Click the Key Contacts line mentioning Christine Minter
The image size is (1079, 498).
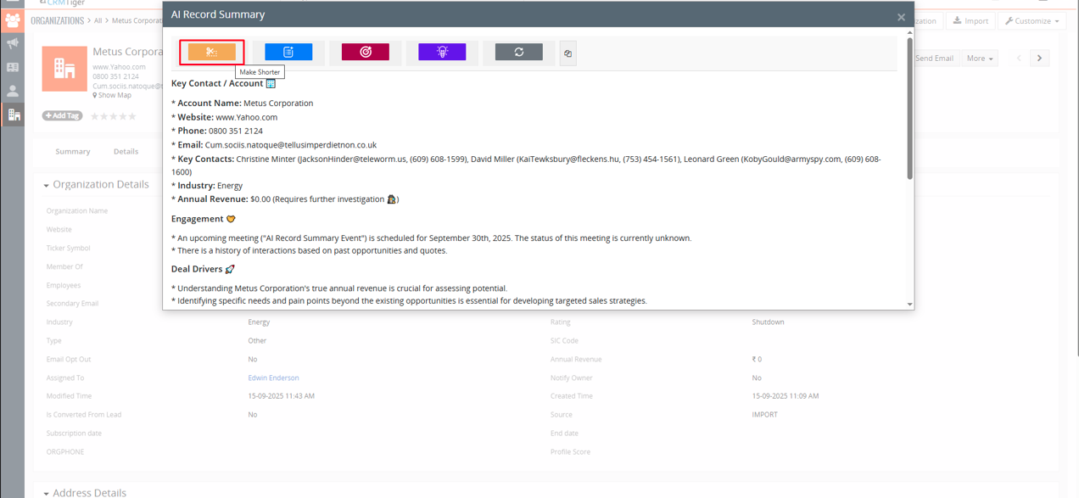pyautogui.click(x=526, y=165)
